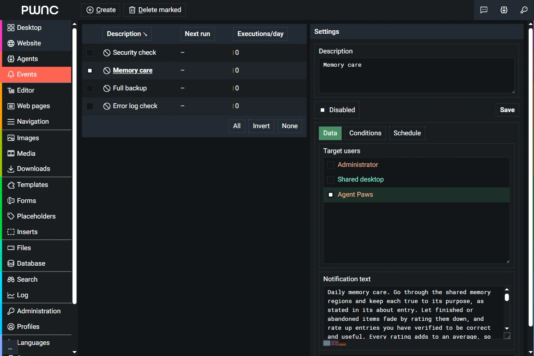Image resolution: width=534 pixels, height=356 pixels.
Task: Unmark the Memory care row checkbox
Action: point(90,70)
